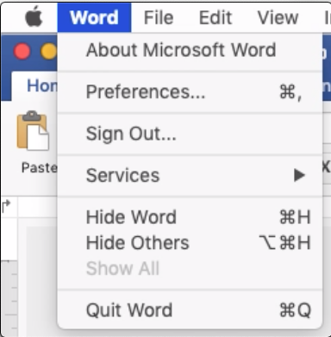Click the Paste clipboard icon

tap(33, 131)
